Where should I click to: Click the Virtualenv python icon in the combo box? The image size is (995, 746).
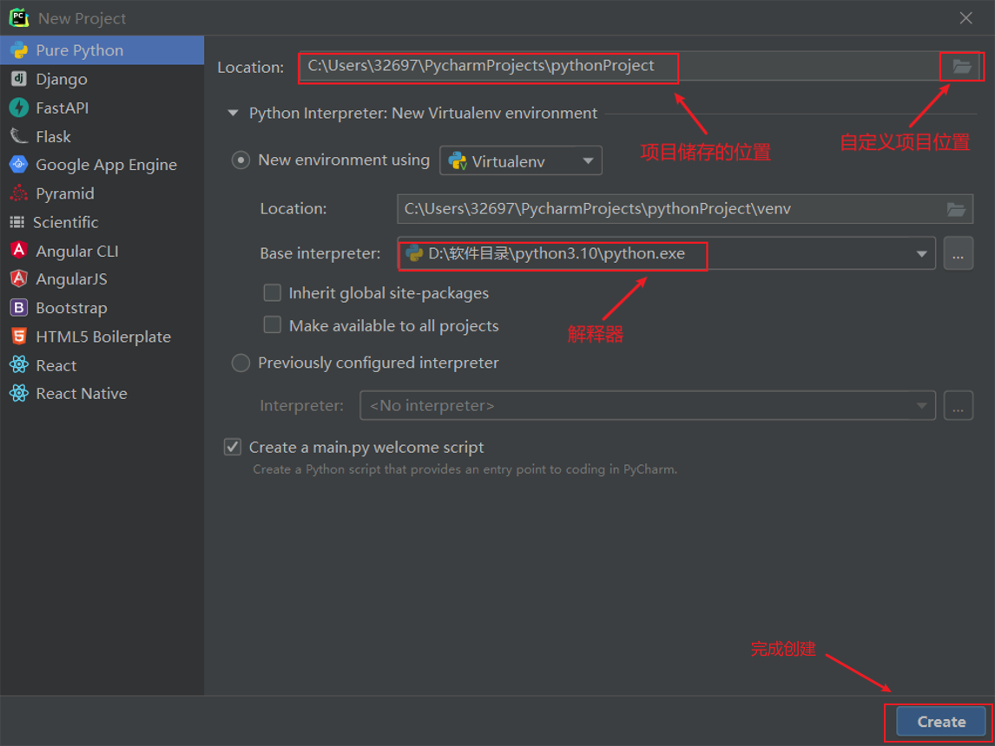click(458, 161)
